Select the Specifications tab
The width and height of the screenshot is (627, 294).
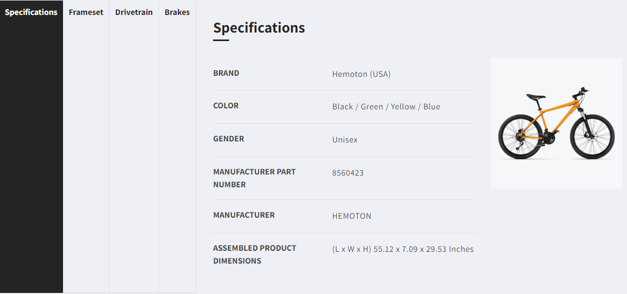pyautogui.click(x=31, y=12)
